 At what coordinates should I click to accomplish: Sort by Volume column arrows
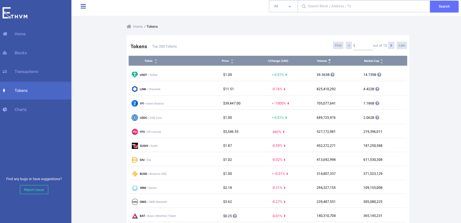coord(330,61)
